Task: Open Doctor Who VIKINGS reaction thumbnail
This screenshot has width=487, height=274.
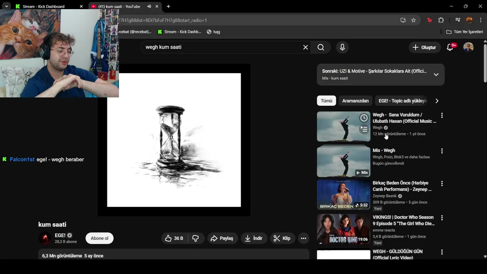Action: [x=344, y=229]
